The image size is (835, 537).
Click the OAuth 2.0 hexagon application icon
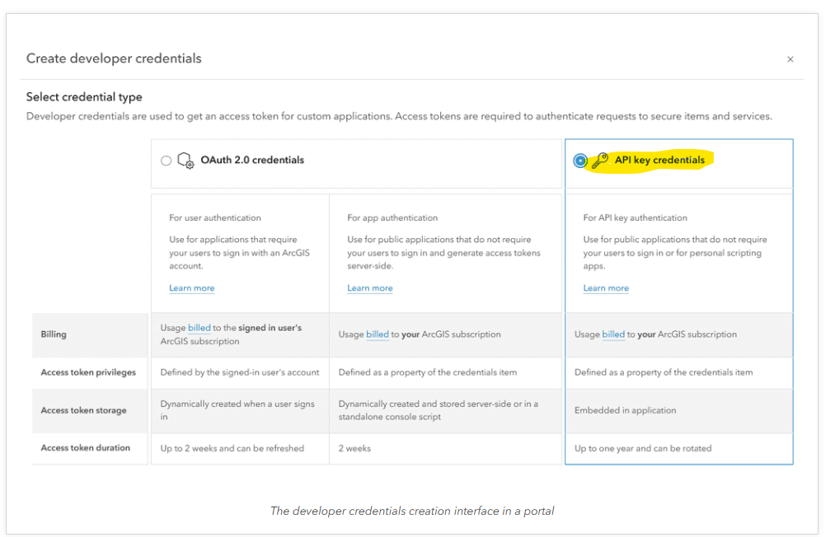tap(185, 161)
